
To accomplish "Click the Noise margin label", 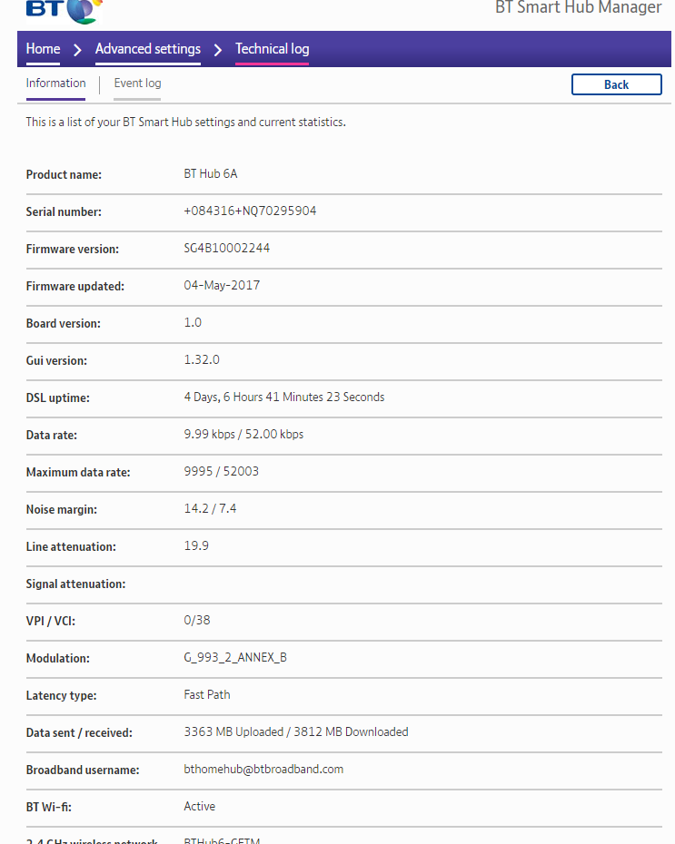I will [62, 510].
